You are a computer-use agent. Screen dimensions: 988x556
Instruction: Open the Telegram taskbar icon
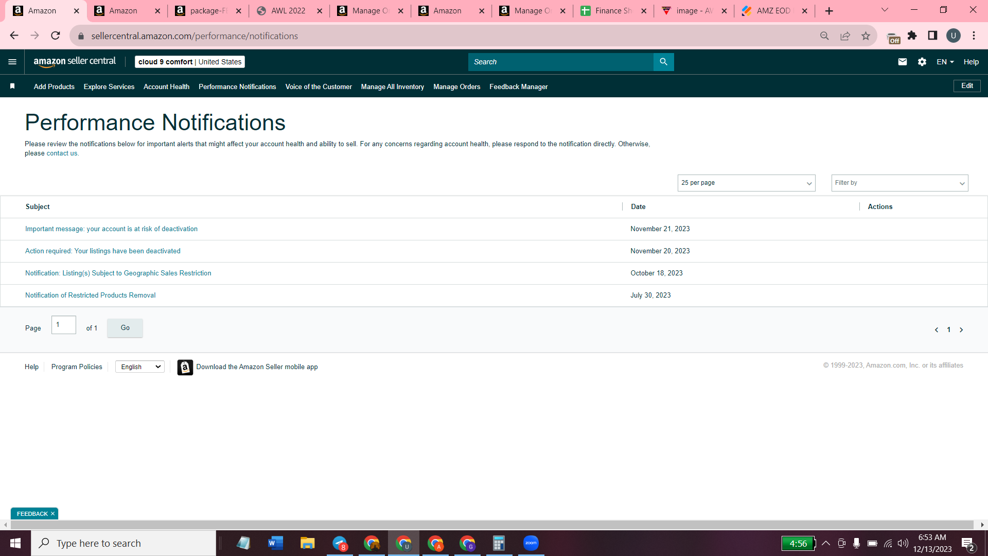[x=340, y=543]
